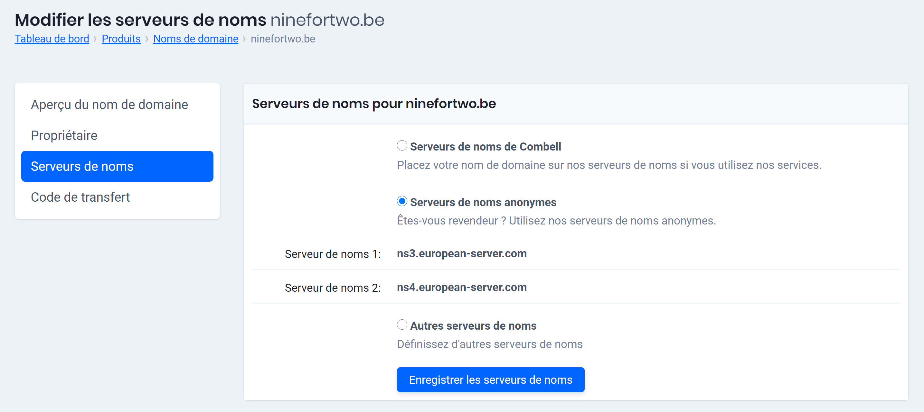Choose "Autres serveurs de noms"
924x412 pixels.
pyautogui.click(x=401, y=325)
